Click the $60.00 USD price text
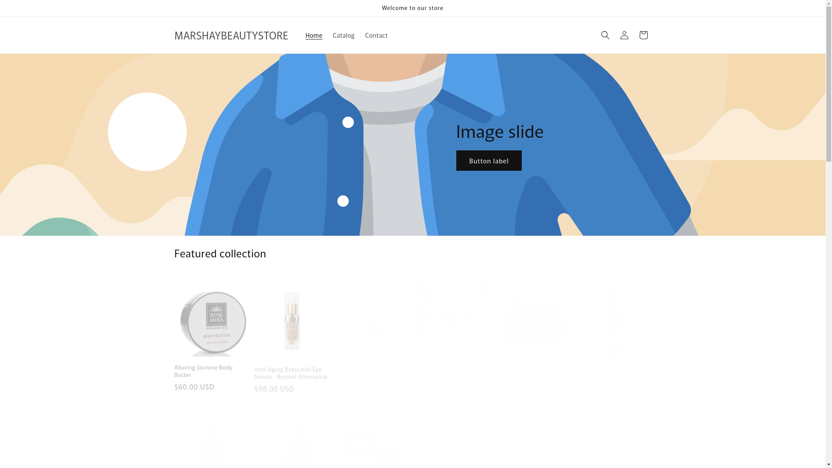Screen dimensions: 832x468 (194, 387)
